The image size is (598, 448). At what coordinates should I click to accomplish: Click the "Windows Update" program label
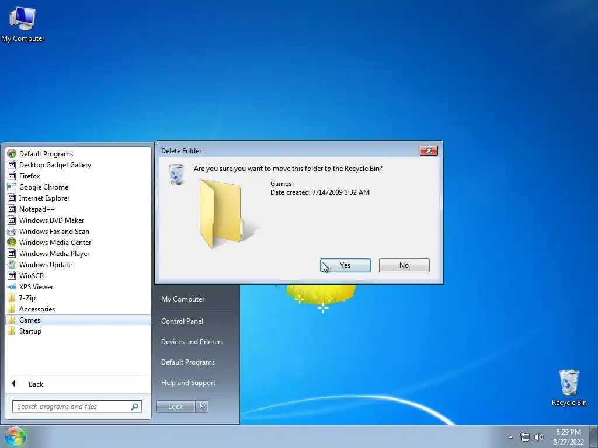click(46, 264)
